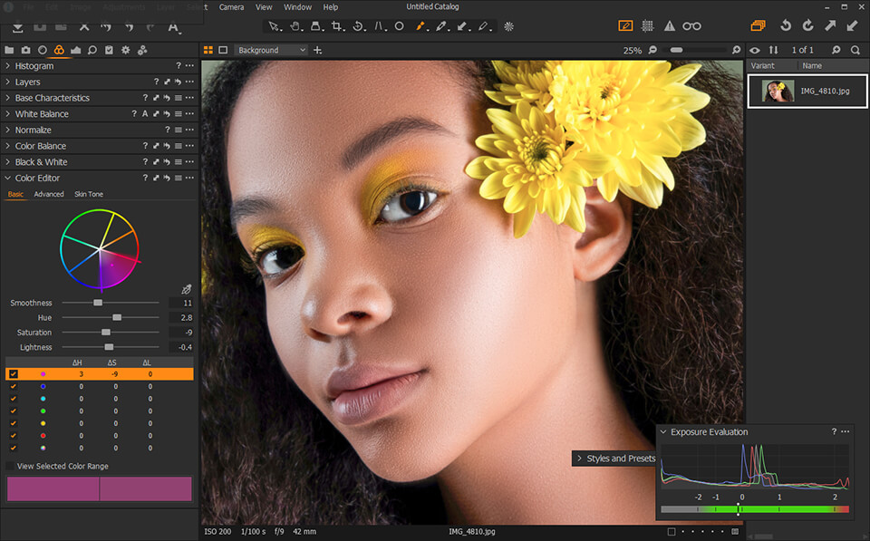Open the Background layer dropdown
The height and width of the screenshot is (541, 870).
271,50
